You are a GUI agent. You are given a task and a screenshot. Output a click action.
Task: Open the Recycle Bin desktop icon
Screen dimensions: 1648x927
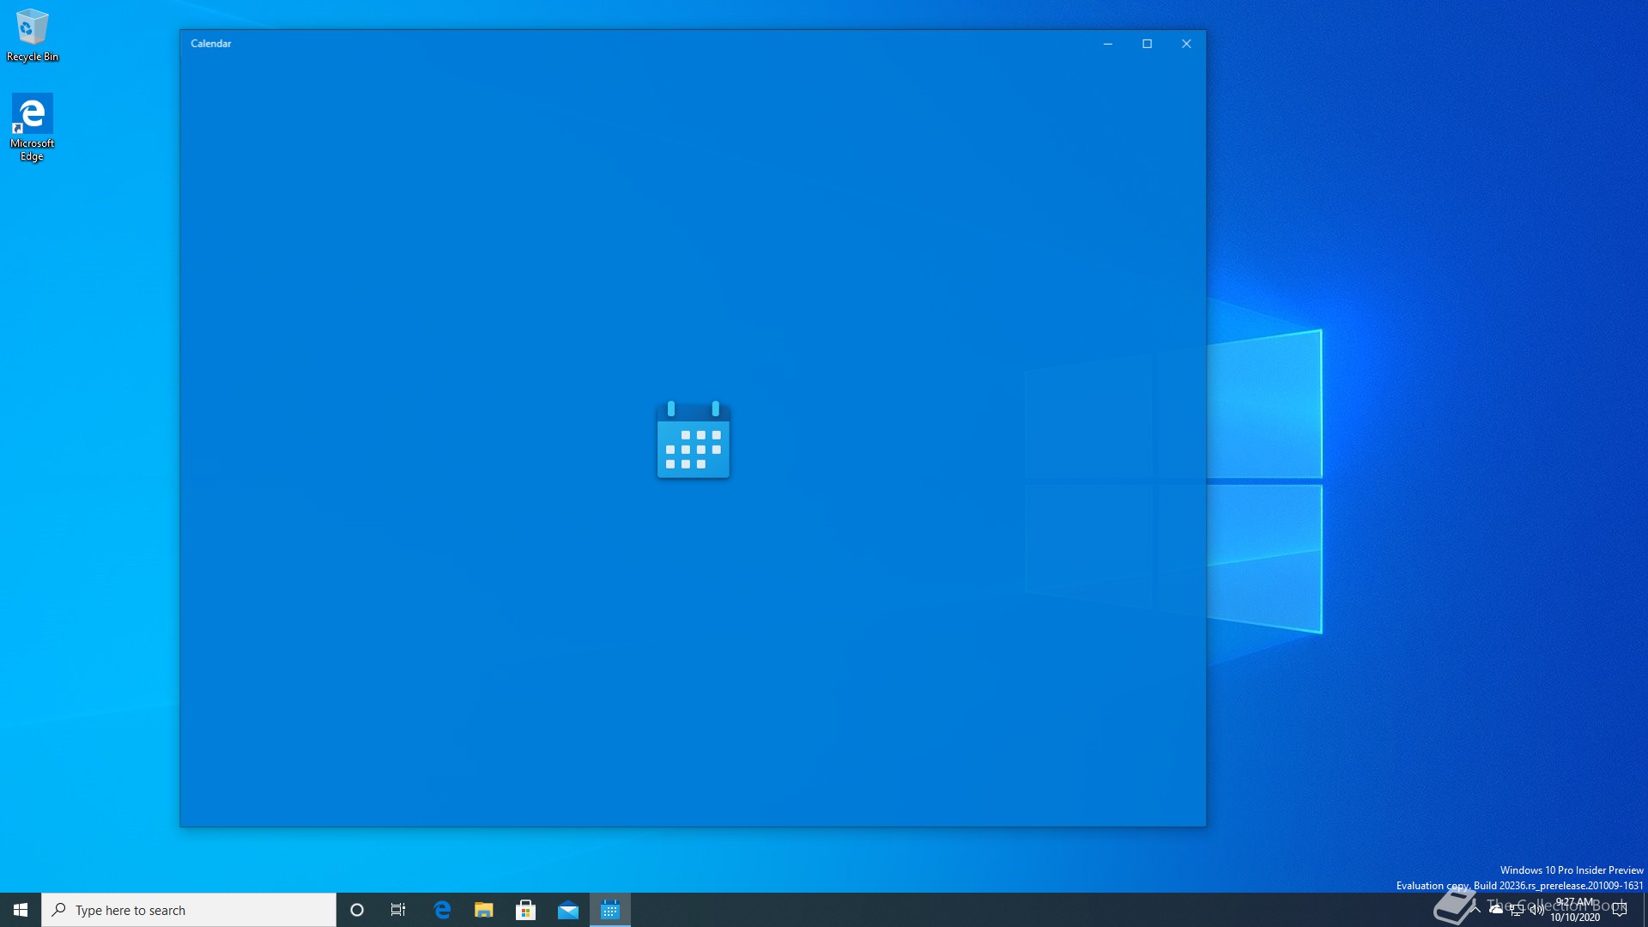(33, 35)
